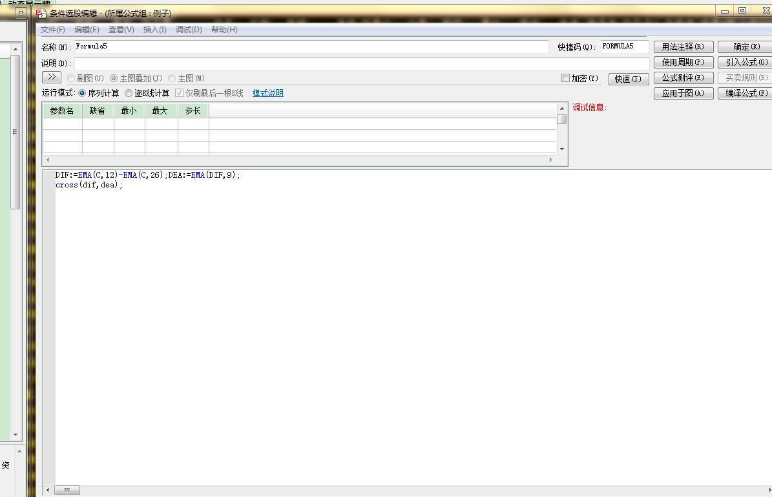Open the 文件 menu
This screenshot has width=772, height=497.
coord(52,30)
